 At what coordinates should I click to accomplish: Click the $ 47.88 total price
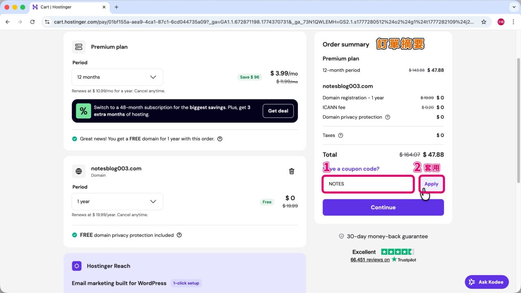click(433, 155)
